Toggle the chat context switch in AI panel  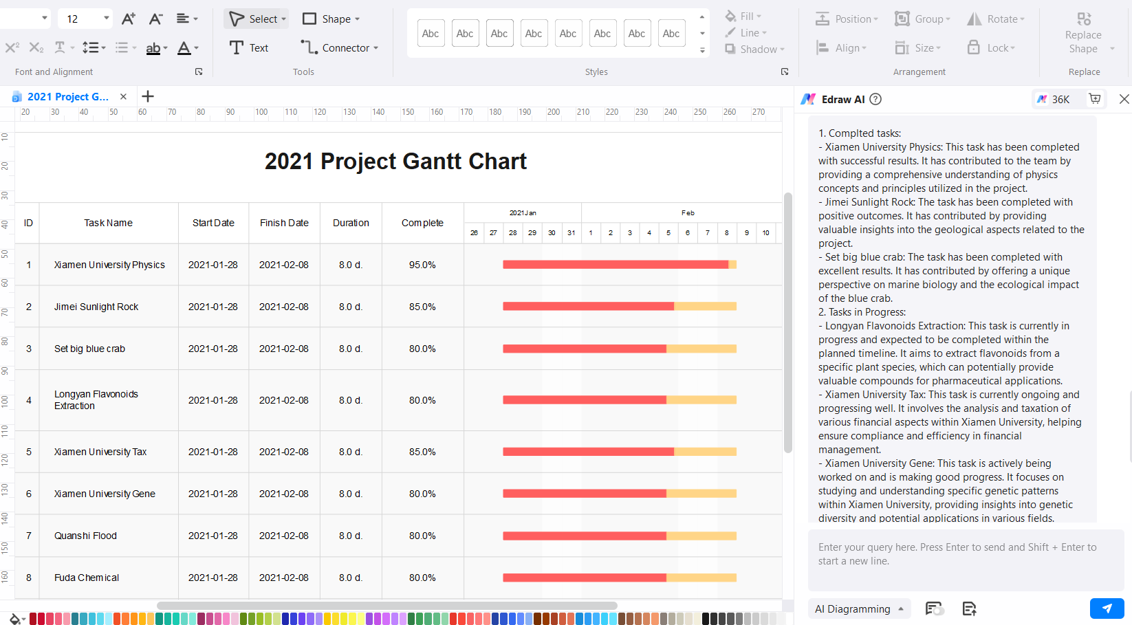click(934, 608)
